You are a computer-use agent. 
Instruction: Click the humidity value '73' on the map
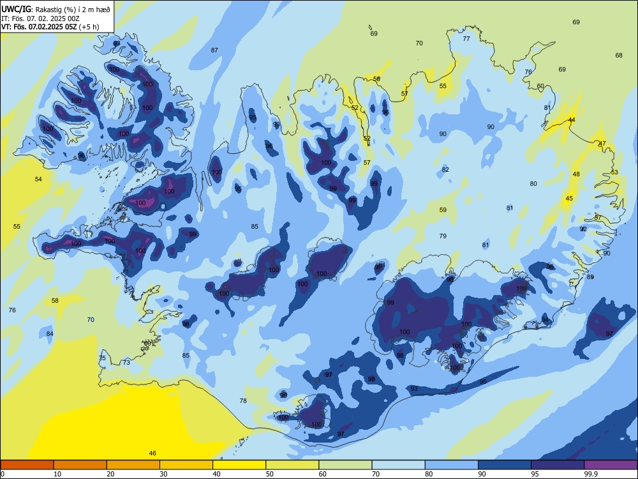pyautogui.click(x=126, y=363)
